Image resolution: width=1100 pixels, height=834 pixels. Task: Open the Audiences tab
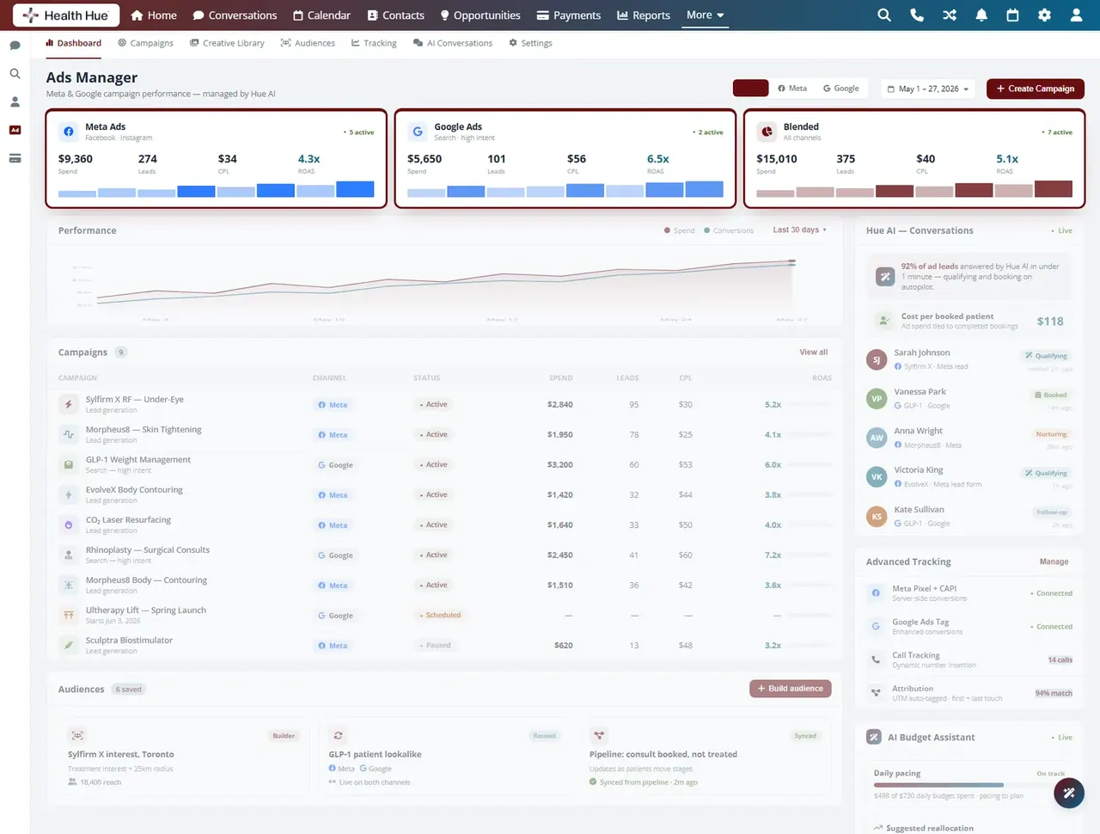coord(308,43)
